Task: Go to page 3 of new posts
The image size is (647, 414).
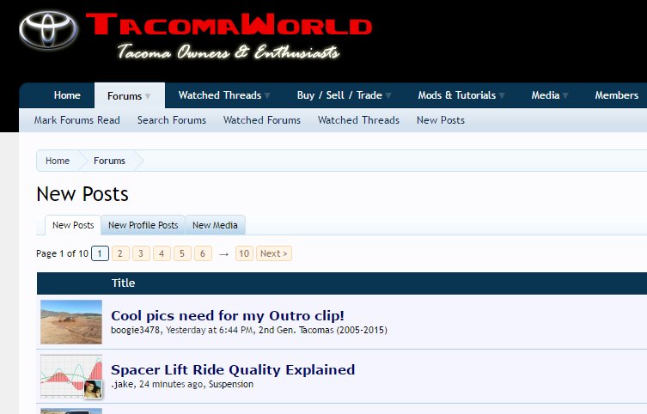Action: click(141, 253)
